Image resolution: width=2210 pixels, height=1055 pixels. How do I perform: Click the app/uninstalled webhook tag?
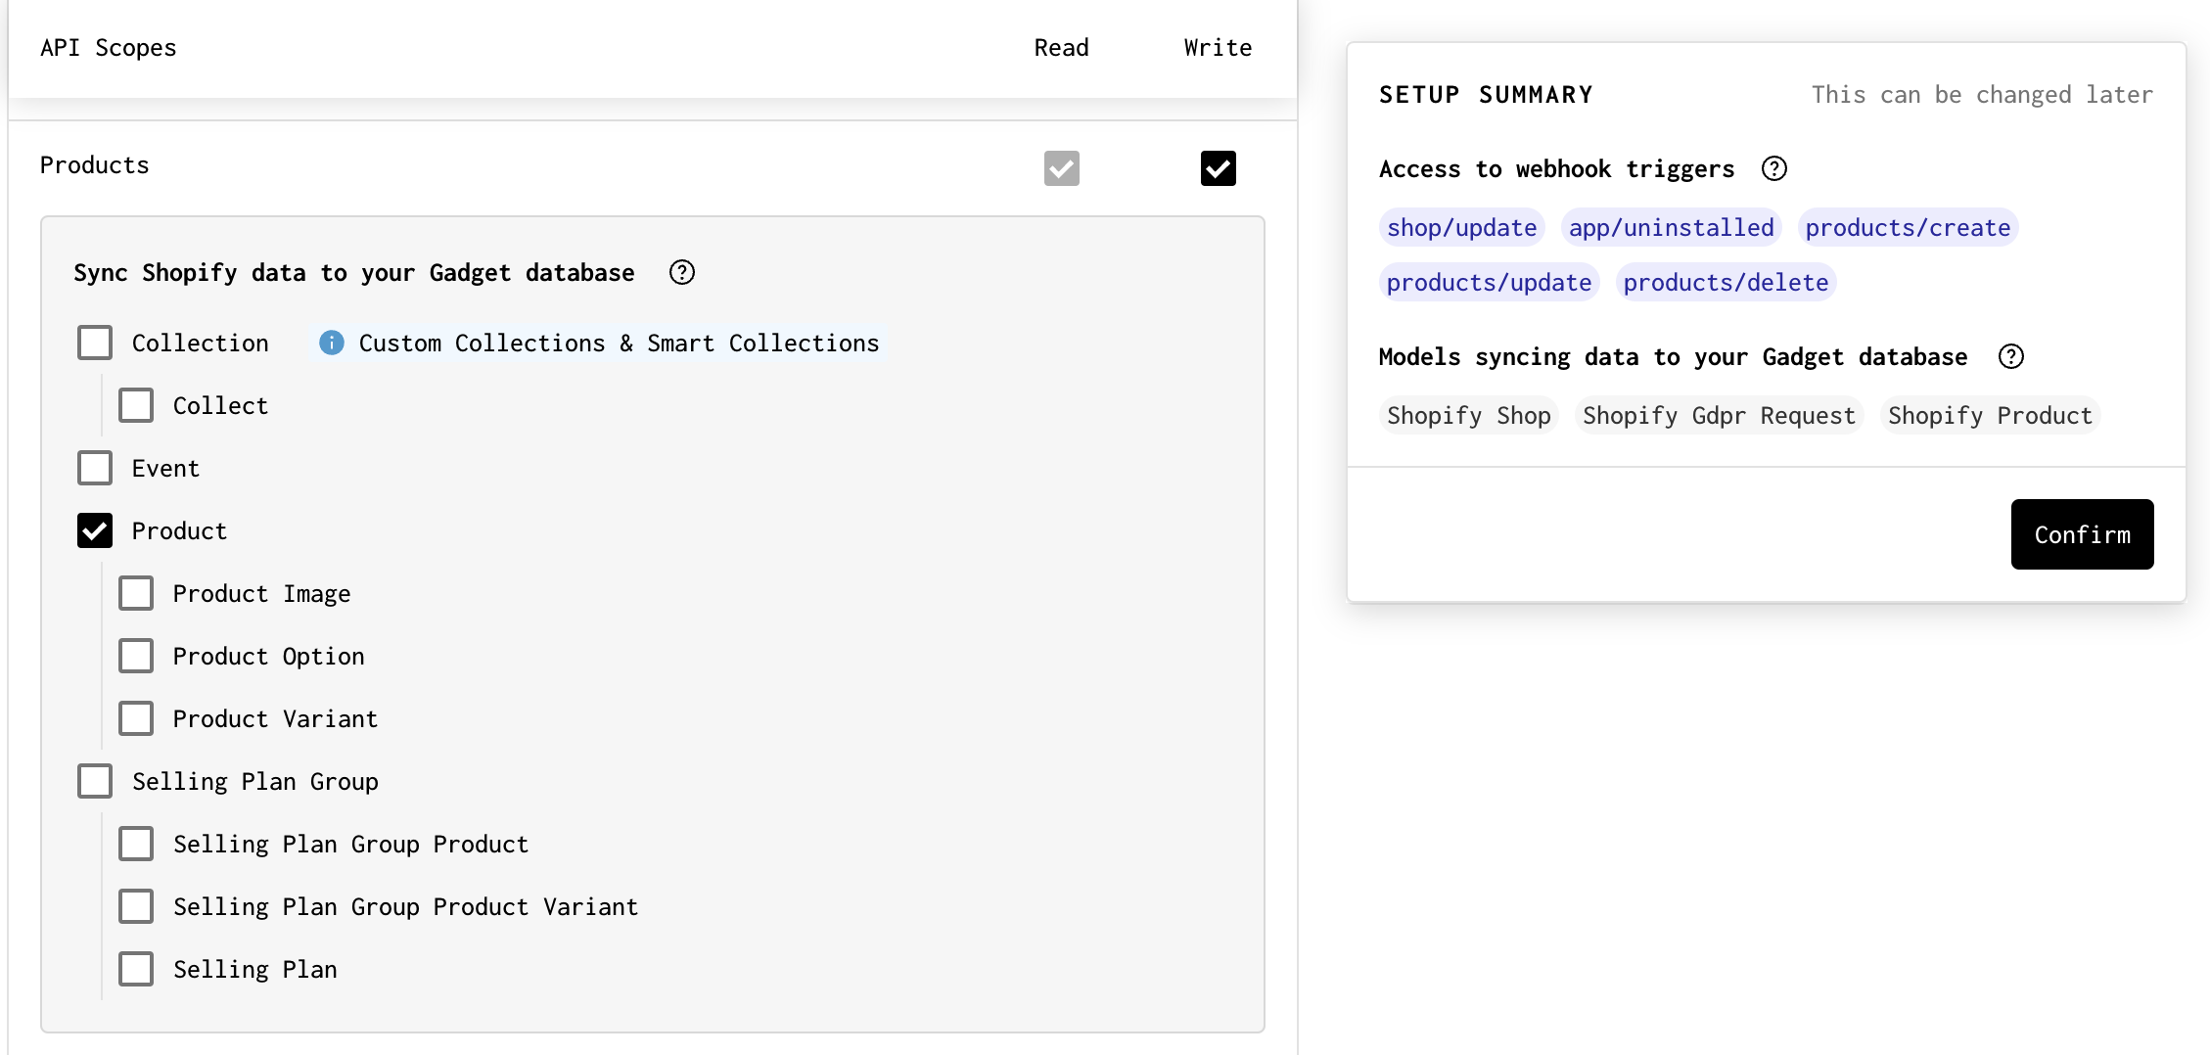click(x=1671, y=227)
